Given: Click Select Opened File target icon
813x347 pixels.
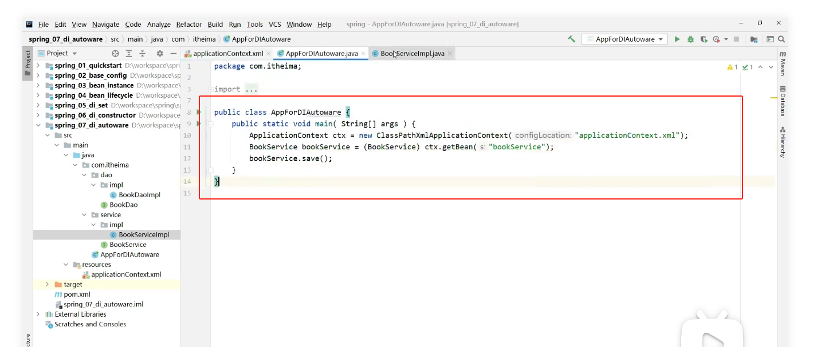Looking at the screenshot, I should (115, 53).
